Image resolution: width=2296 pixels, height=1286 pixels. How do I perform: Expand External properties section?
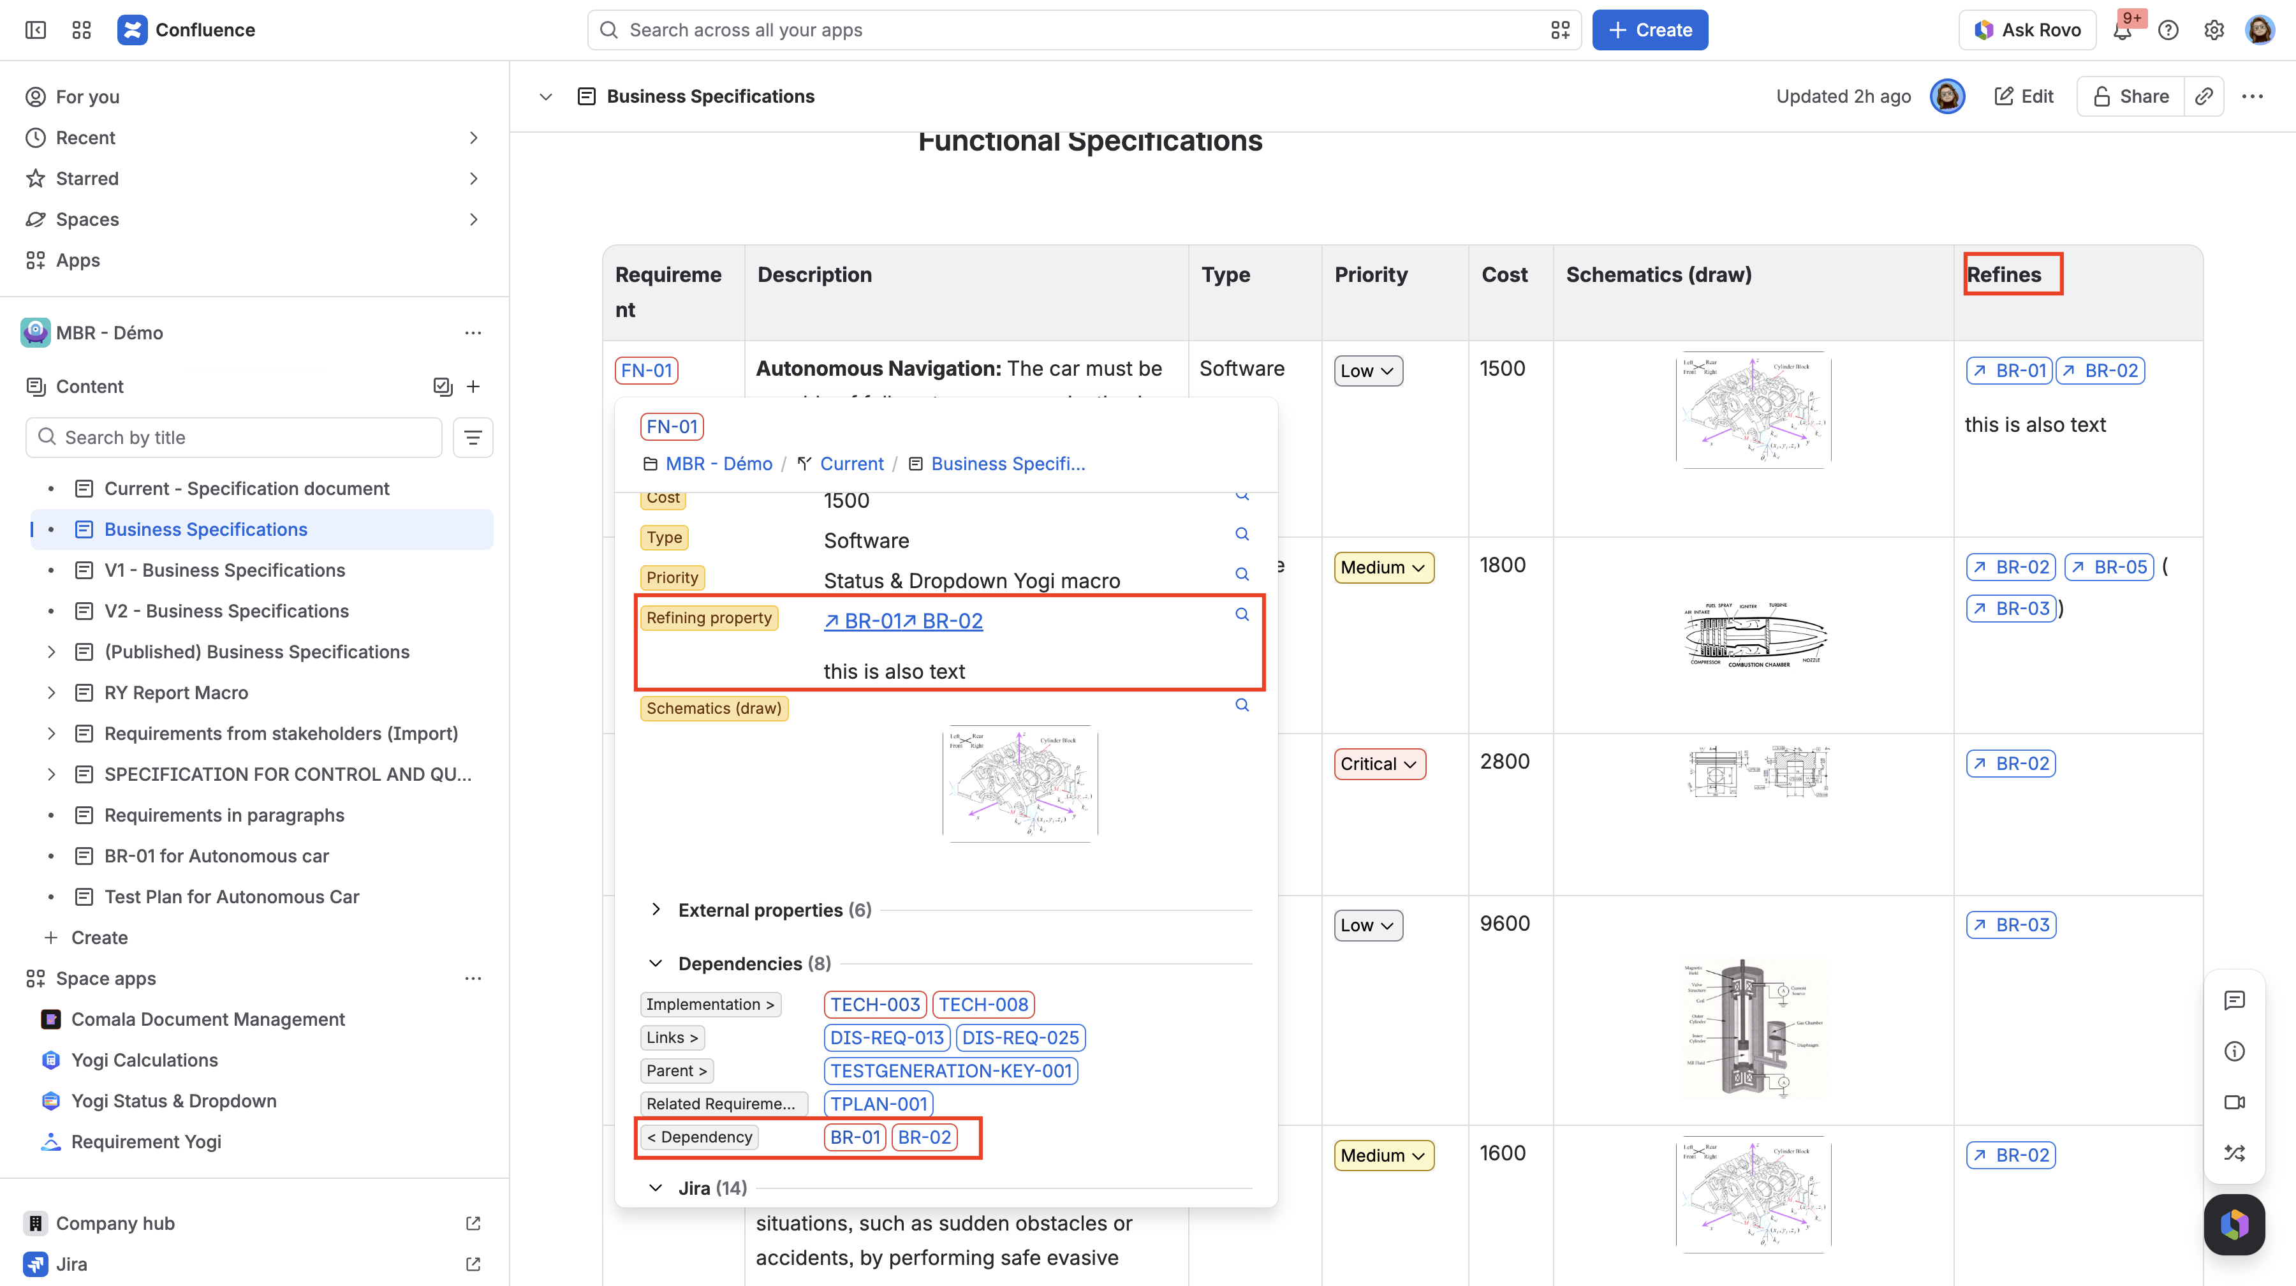point(656,909)
